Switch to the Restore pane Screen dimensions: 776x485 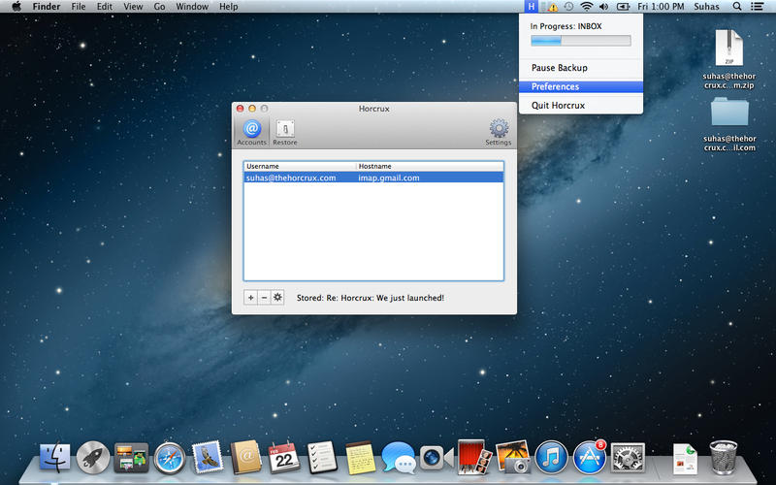(284, 131)
